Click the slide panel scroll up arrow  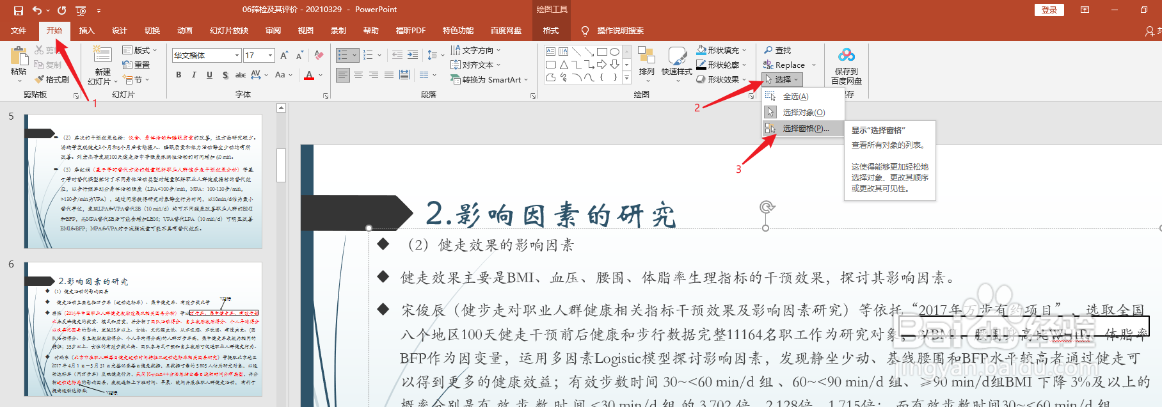281,108
